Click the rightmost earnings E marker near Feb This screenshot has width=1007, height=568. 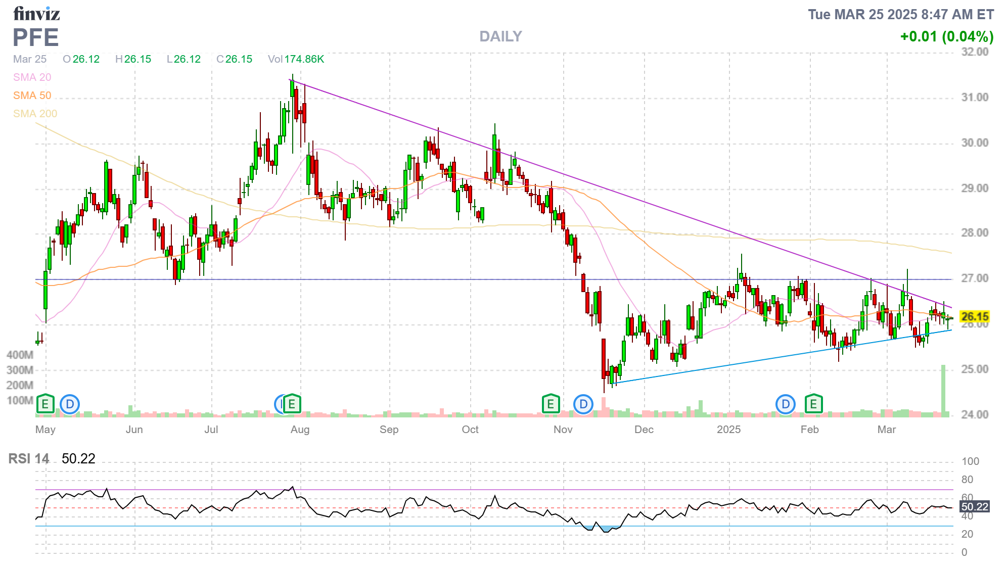[813, 404]
